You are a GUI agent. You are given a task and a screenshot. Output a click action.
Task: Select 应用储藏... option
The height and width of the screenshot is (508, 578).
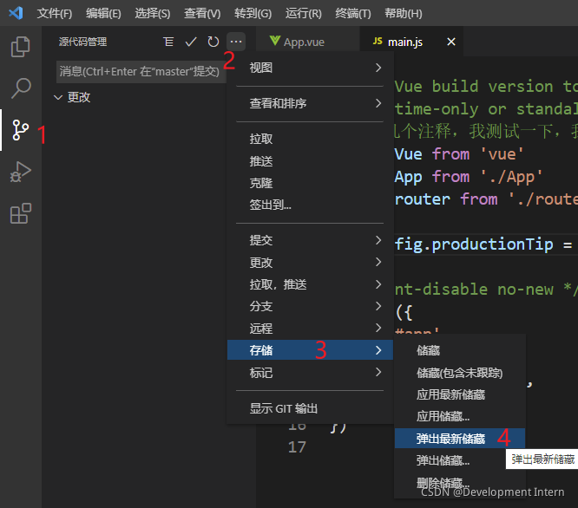460,416
